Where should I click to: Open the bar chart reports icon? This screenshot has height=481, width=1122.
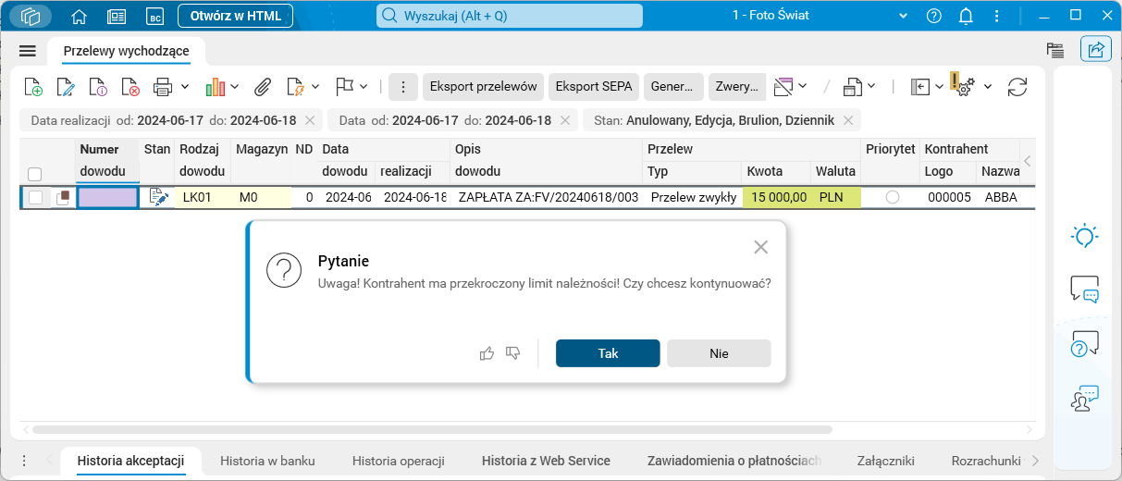(x=216, y=87)
